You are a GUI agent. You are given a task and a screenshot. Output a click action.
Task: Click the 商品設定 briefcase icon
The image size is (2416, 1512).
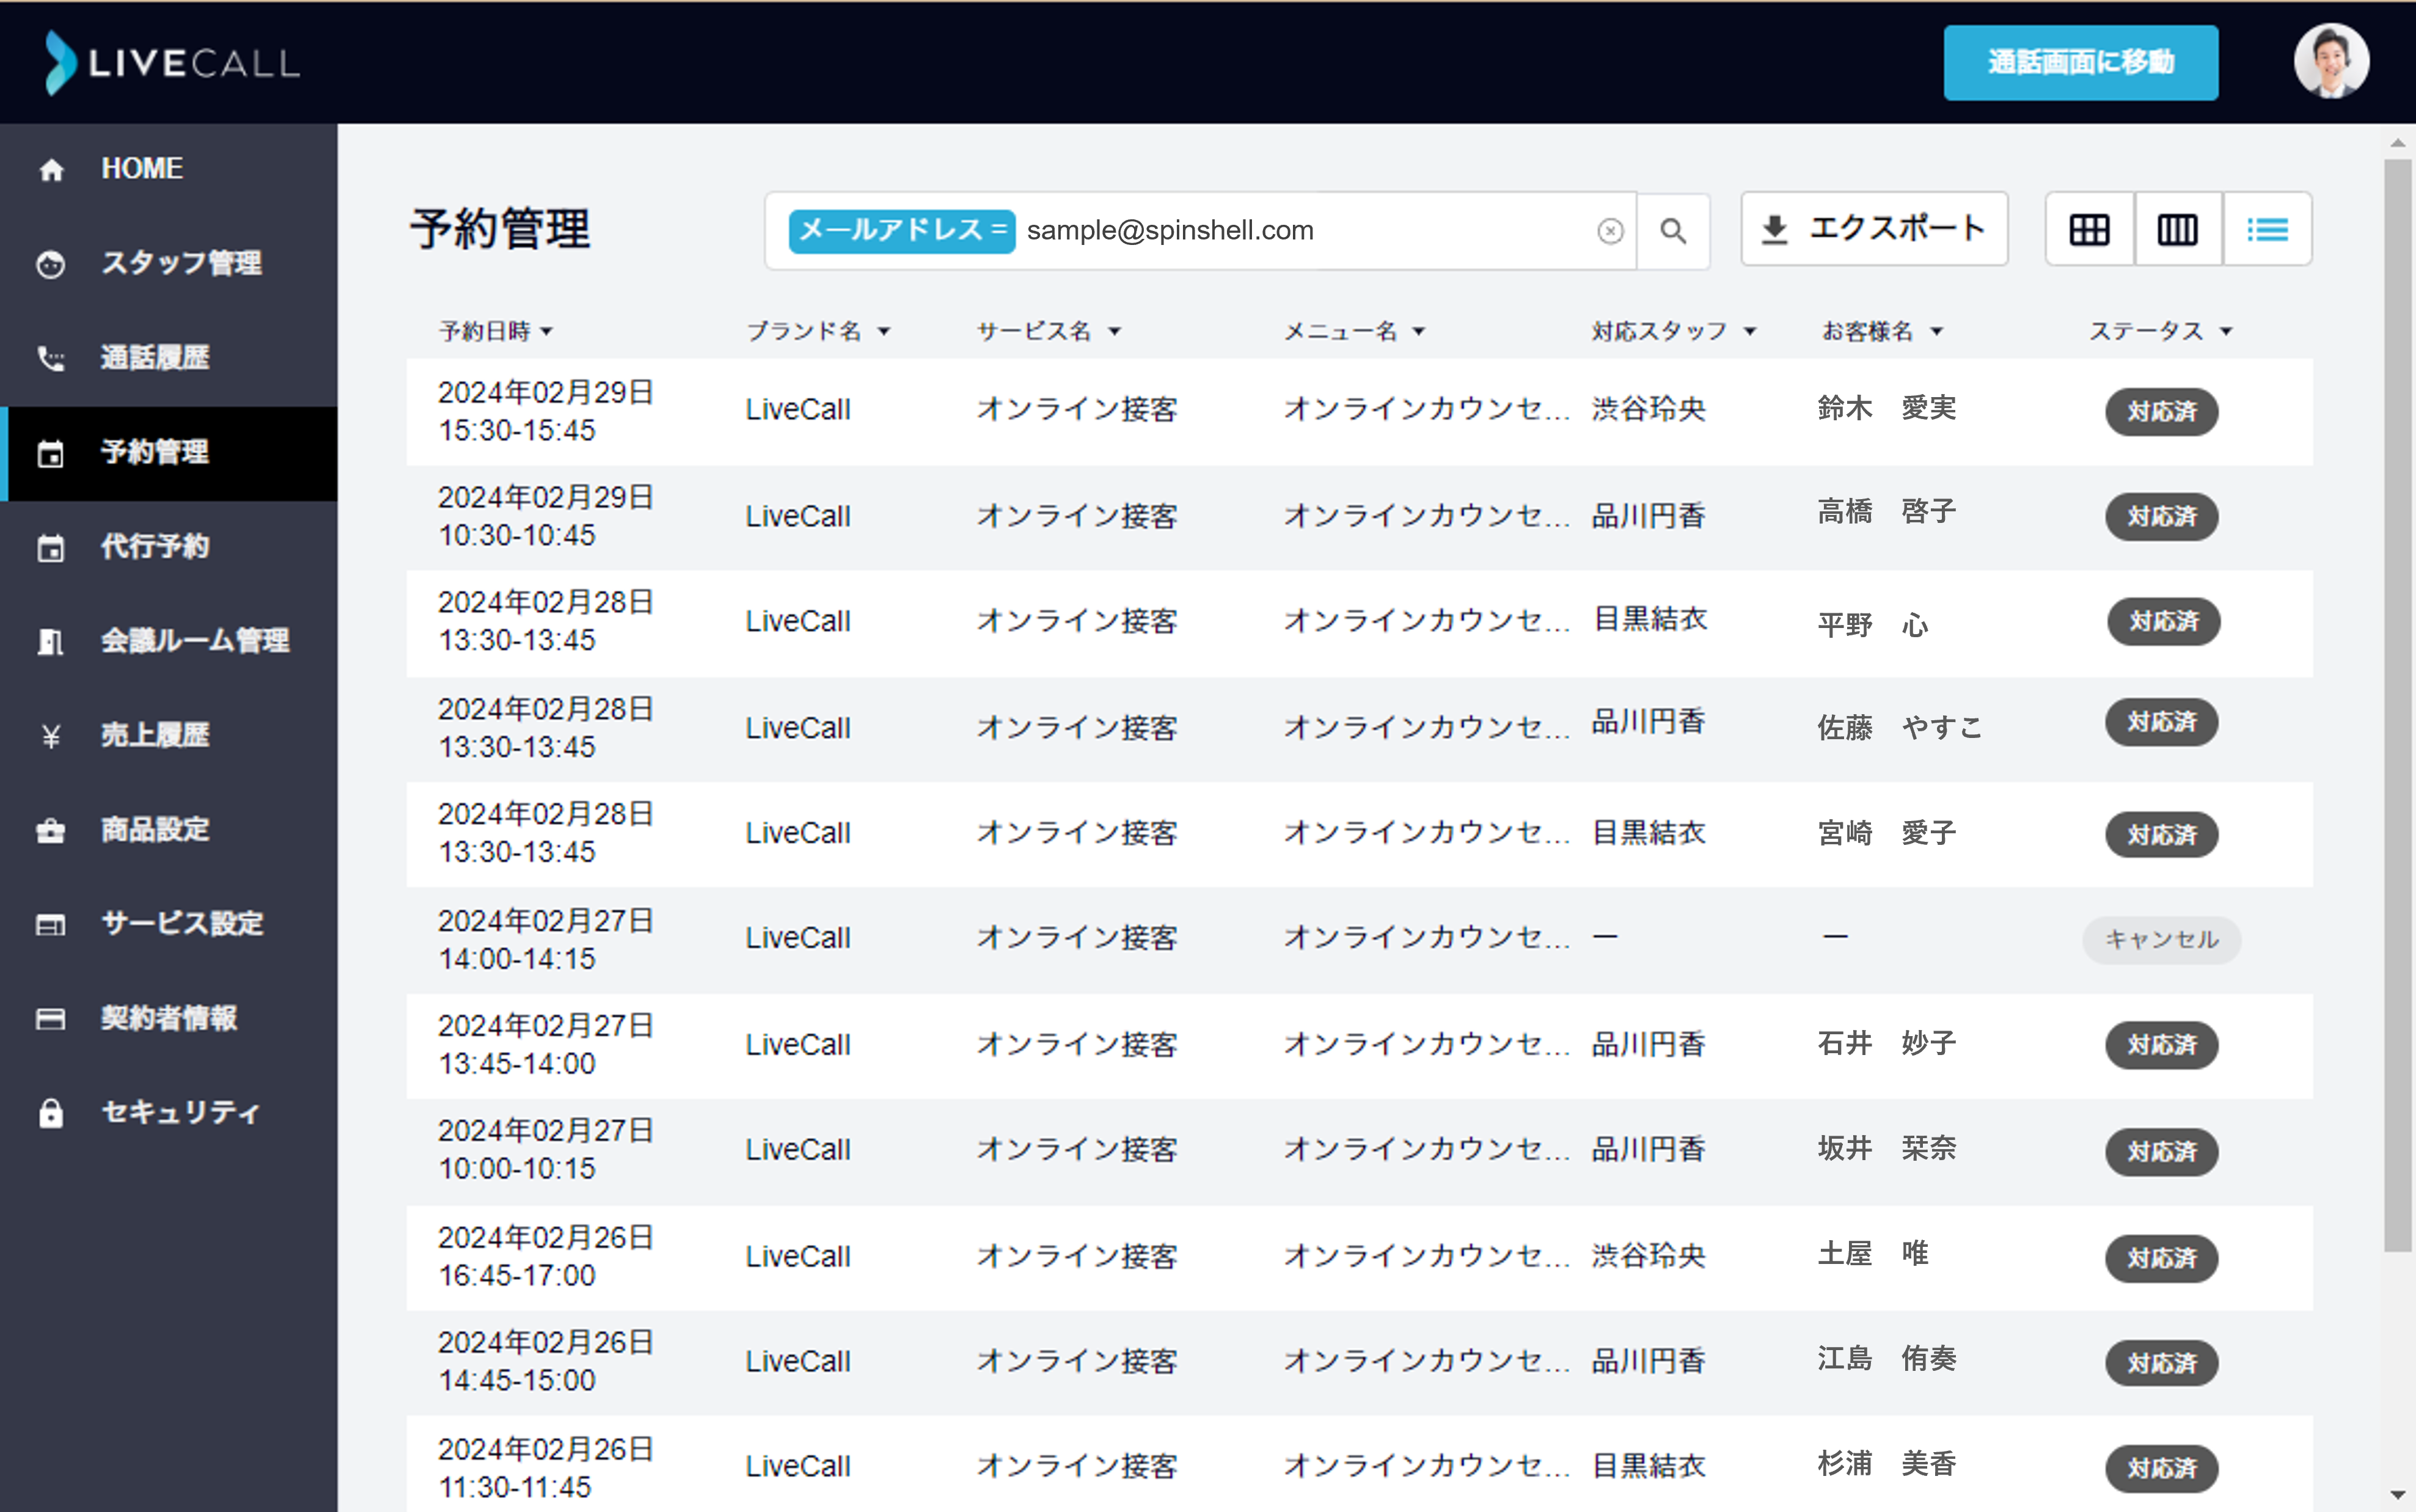(51, 830)
